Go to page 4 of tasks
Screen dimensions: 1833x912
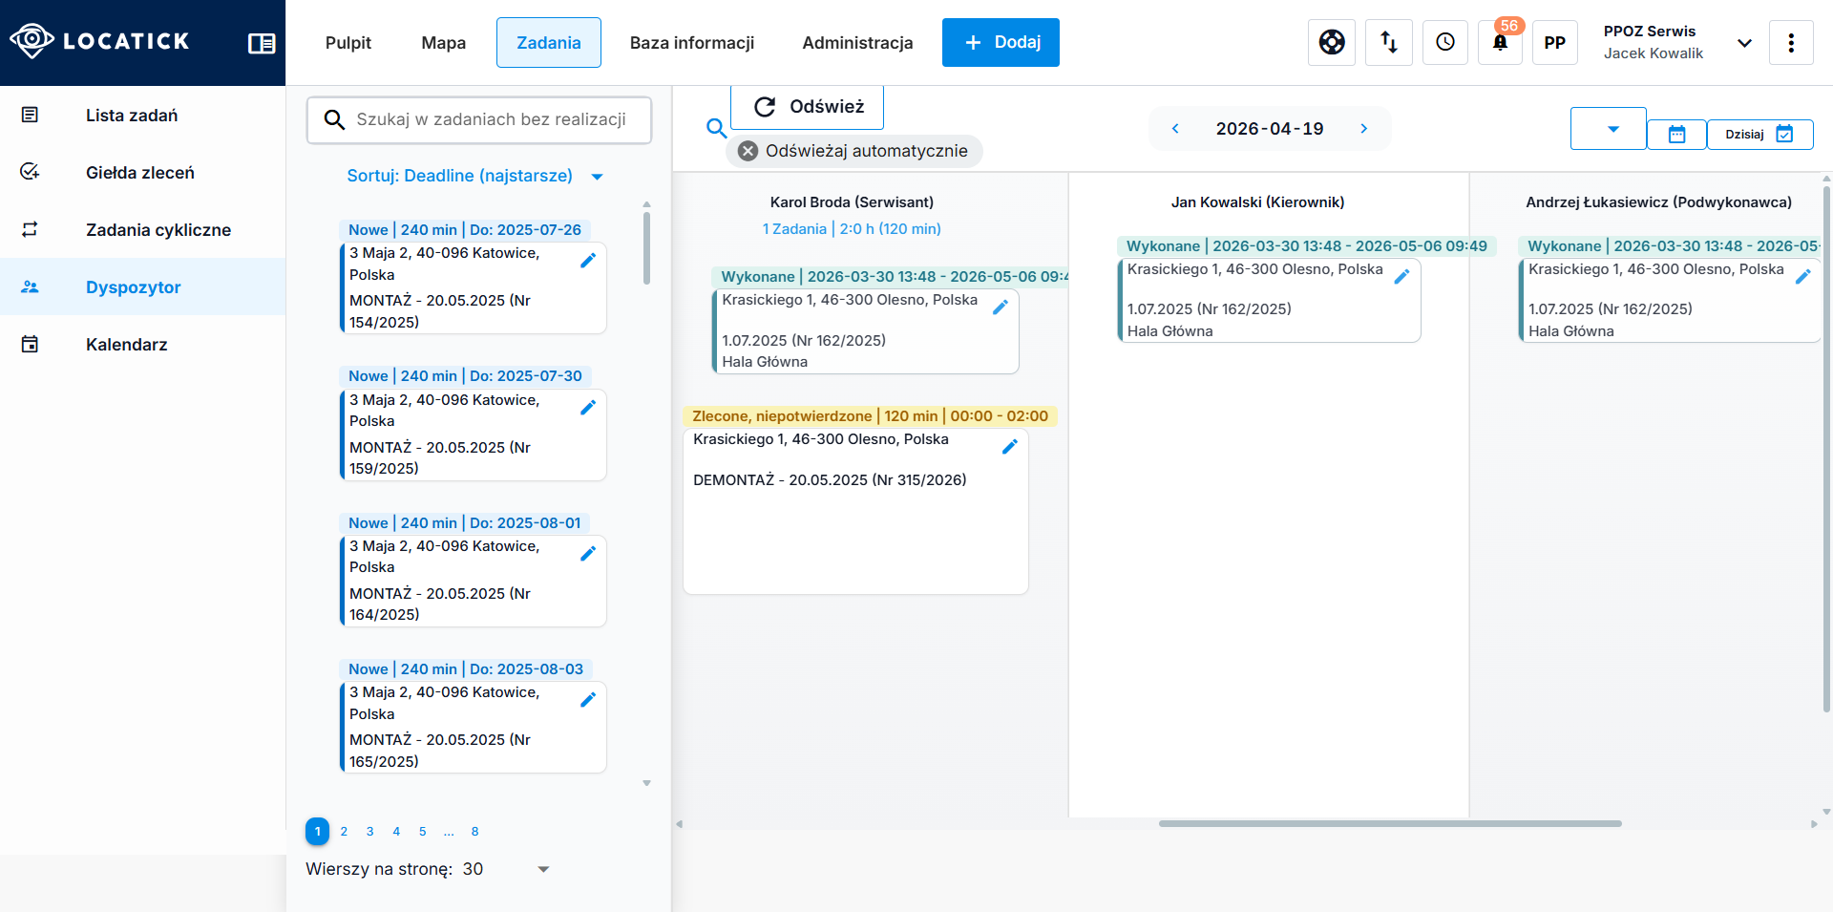point(396,832)
